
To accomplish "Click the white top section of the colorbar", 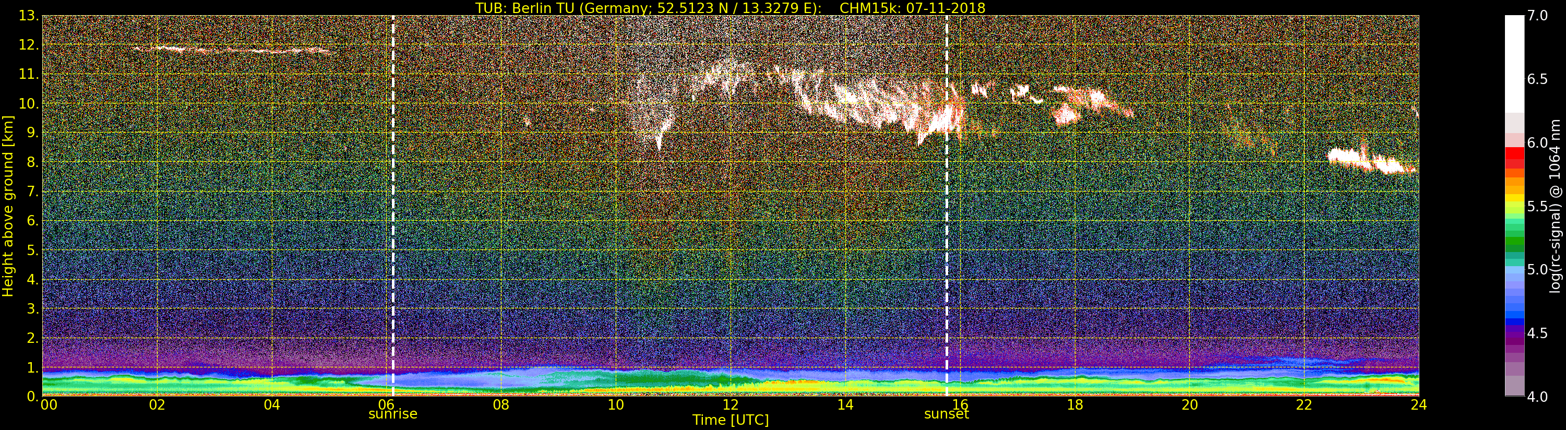I will (x=1514, y=61).
